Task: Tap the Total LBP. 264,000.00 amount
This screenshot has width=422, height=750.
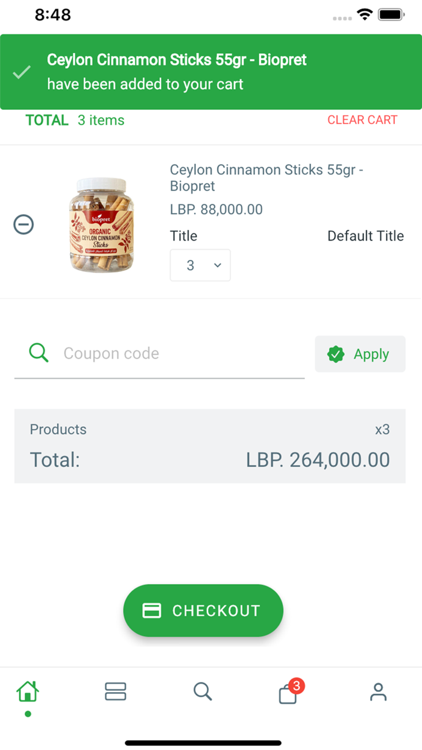Action: pos(318,460)
